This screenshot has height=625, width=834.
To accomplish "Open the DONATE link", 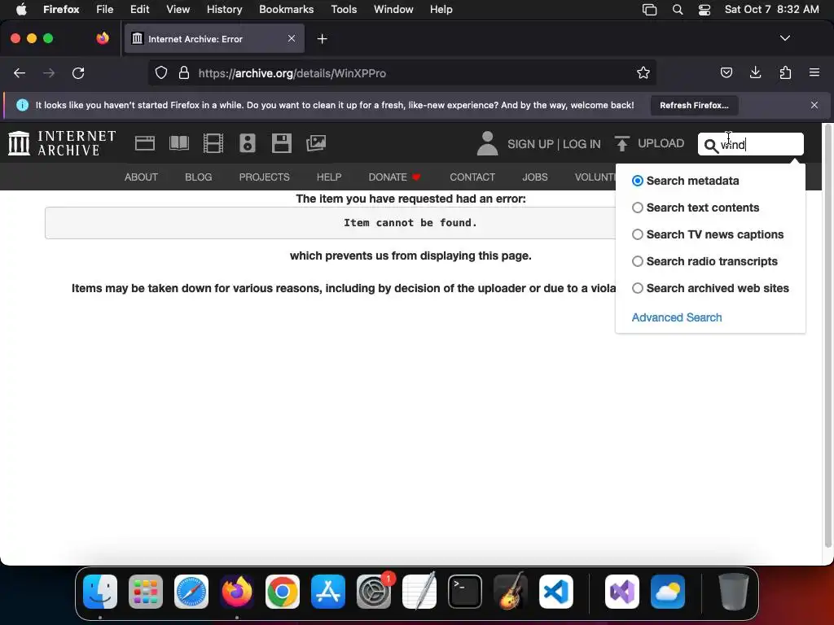I will [394, 177].
